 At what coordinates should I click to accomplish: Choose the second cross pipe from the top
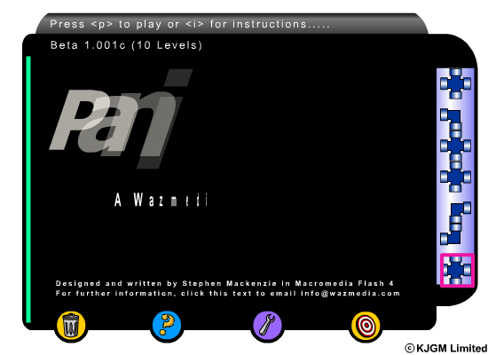click(456, 146)
